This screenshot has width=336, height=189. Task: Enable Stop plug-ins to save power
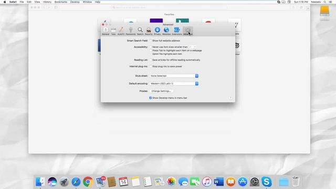tap(151, 67)
